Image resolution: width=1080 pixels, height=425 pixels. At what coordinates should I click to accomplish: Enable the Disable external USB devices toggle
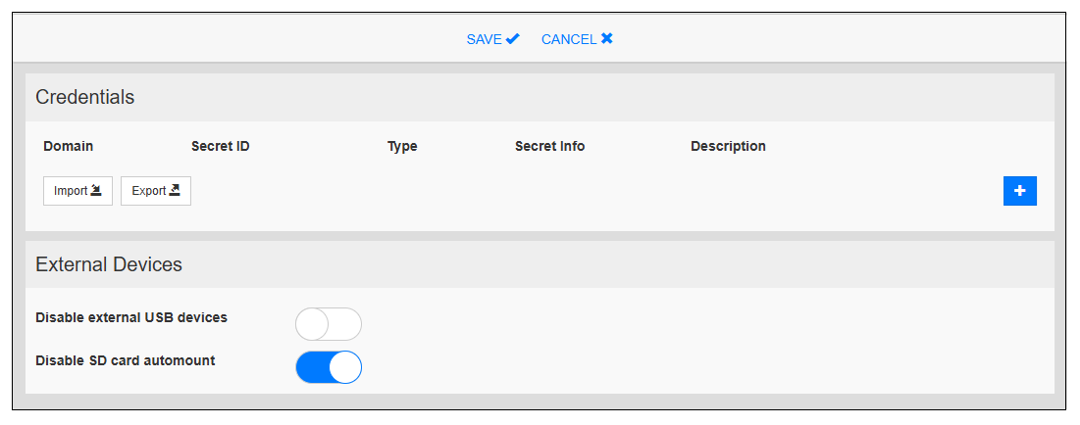329,324
